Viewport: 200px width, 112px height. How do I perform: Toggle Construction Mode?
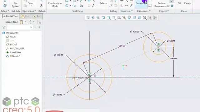click(x=55, y=5)
